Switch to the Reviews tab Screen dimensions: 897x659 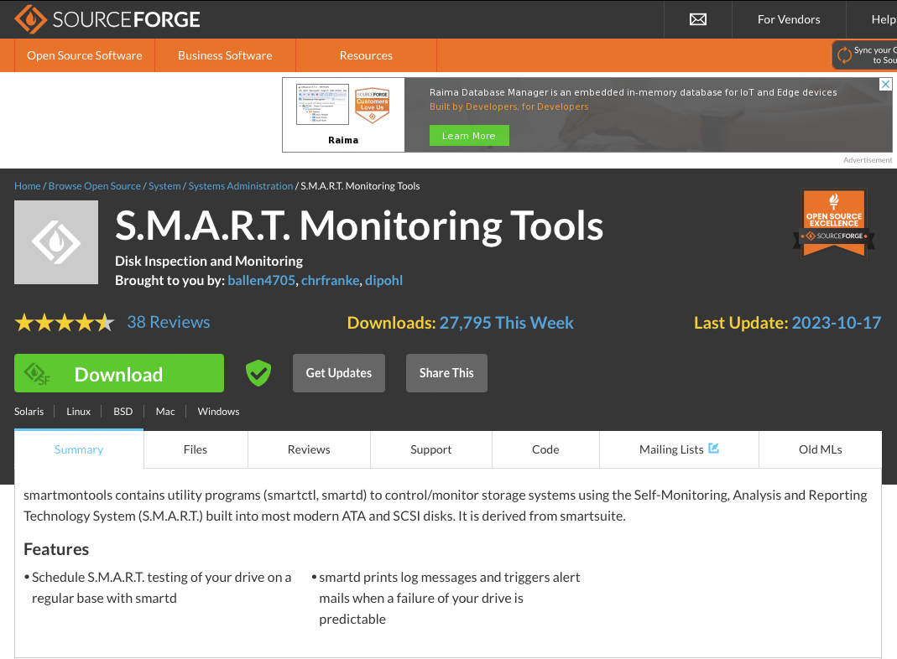[x=309, y=449]
